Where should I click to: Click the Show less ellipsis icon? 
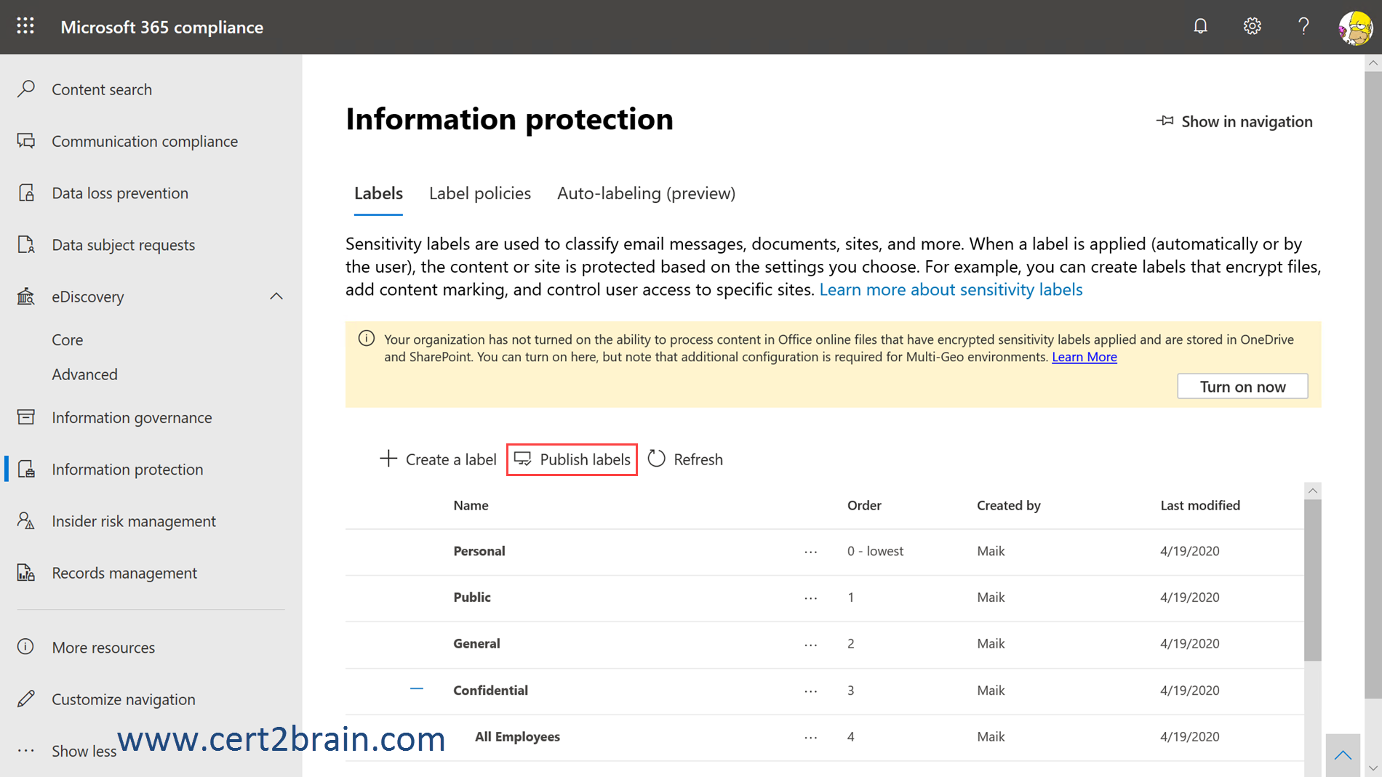(x=26, y=750)
